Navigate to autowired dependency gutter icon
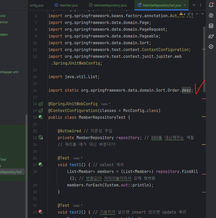 point(41,138)
